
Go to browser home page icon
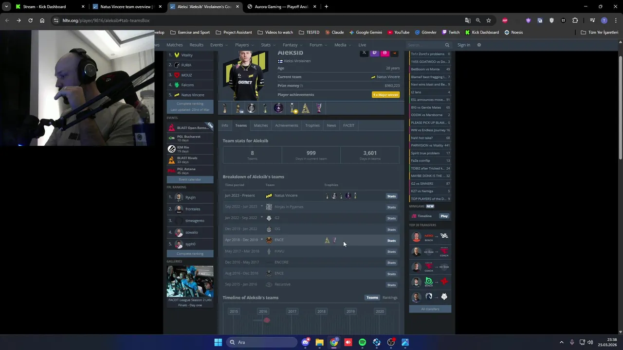tap(42, 20)
